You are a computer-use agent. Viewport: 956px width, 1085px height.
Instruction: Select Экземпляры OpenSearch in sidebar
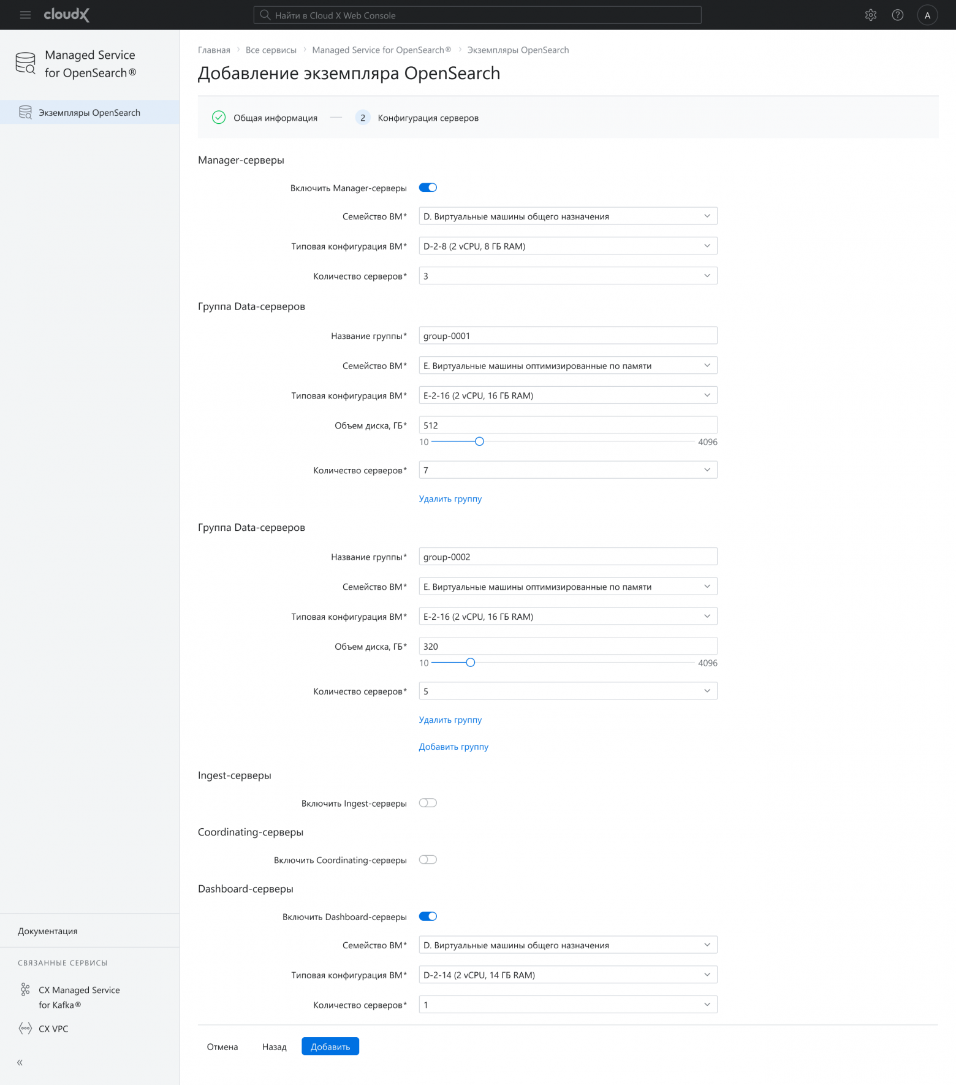[89, 112]
